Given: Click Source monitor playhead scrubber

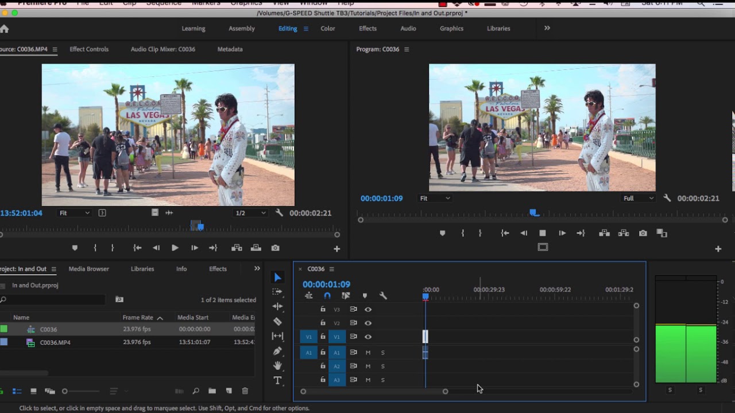Looking at the screenshot, I should pyautogui.click(x=200, y=227).
